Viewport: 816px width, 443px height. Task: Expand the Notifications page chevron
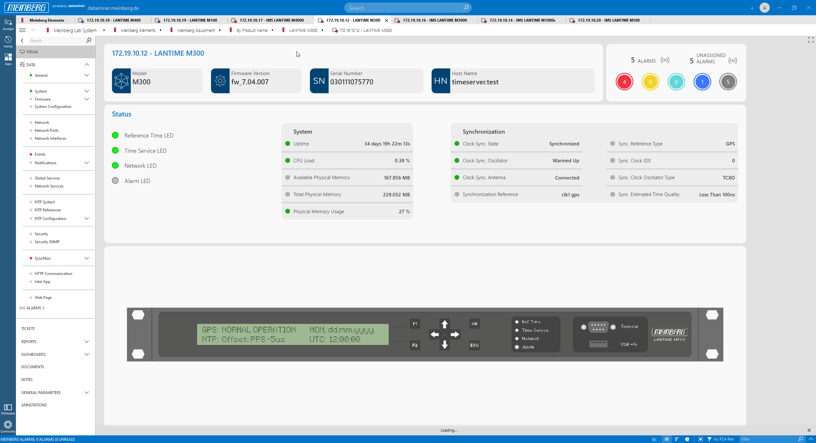click(x=86, y=163)
